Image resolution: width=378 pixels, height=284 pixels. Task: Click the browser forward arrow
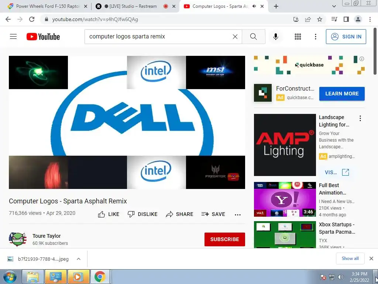[x=20, y=19]
